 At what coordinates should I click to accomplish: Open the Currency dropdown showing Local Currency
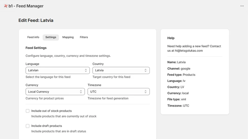pos(55,91)
